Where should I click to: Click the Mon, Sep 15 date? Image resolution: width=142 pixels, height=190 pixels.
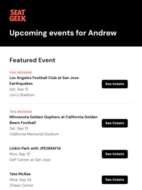click(20, 154)
